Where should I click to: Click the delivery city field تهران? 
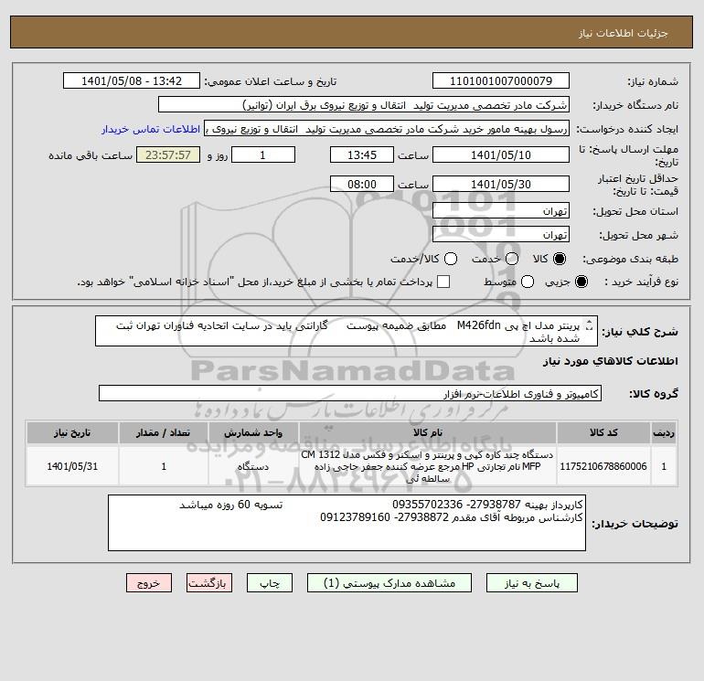coord(501,234)
